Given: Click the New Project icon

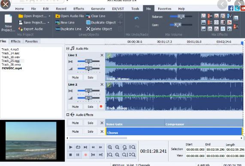Looking at the screenshot, I should (x=8, y=19).
